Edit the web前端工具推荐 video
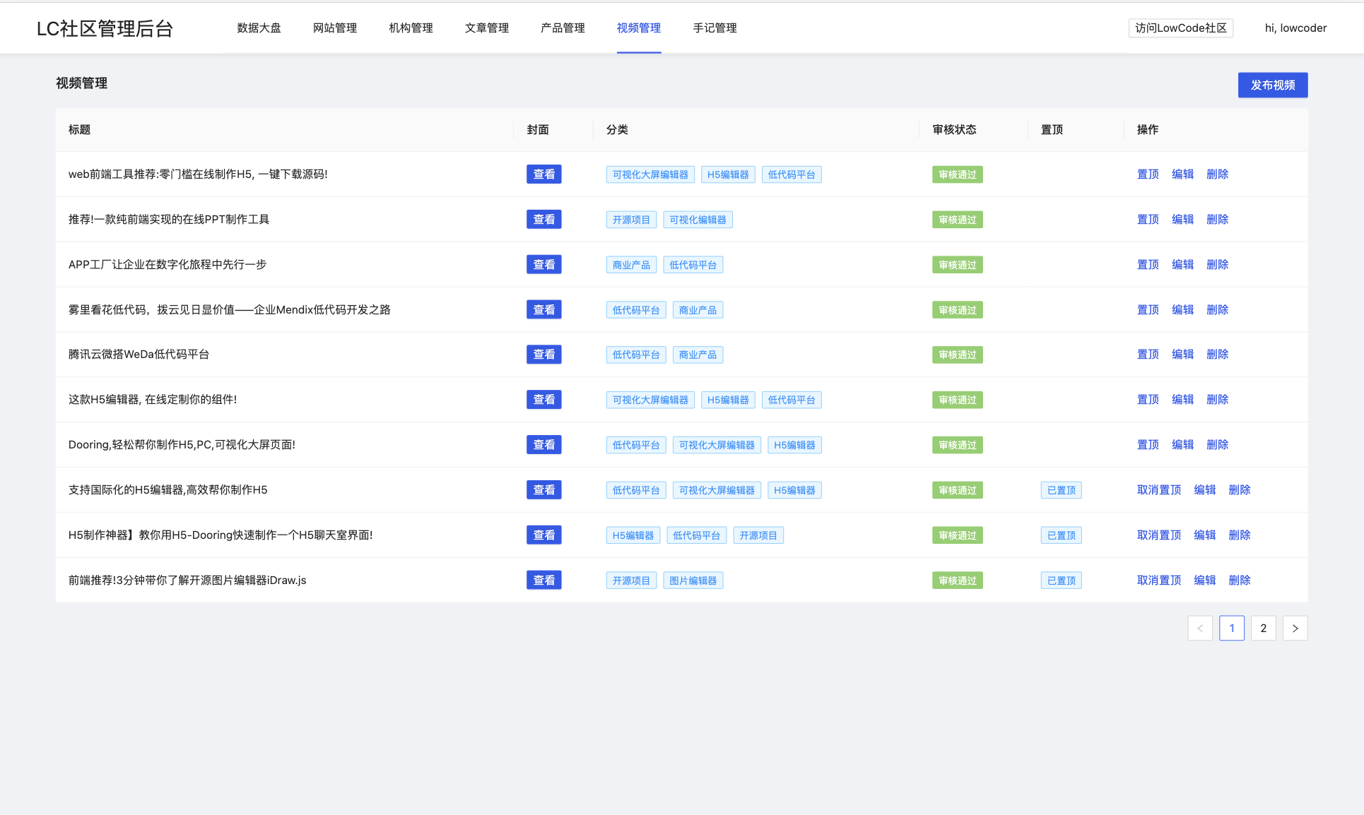1364x815 pixels. pos(1182,174)
